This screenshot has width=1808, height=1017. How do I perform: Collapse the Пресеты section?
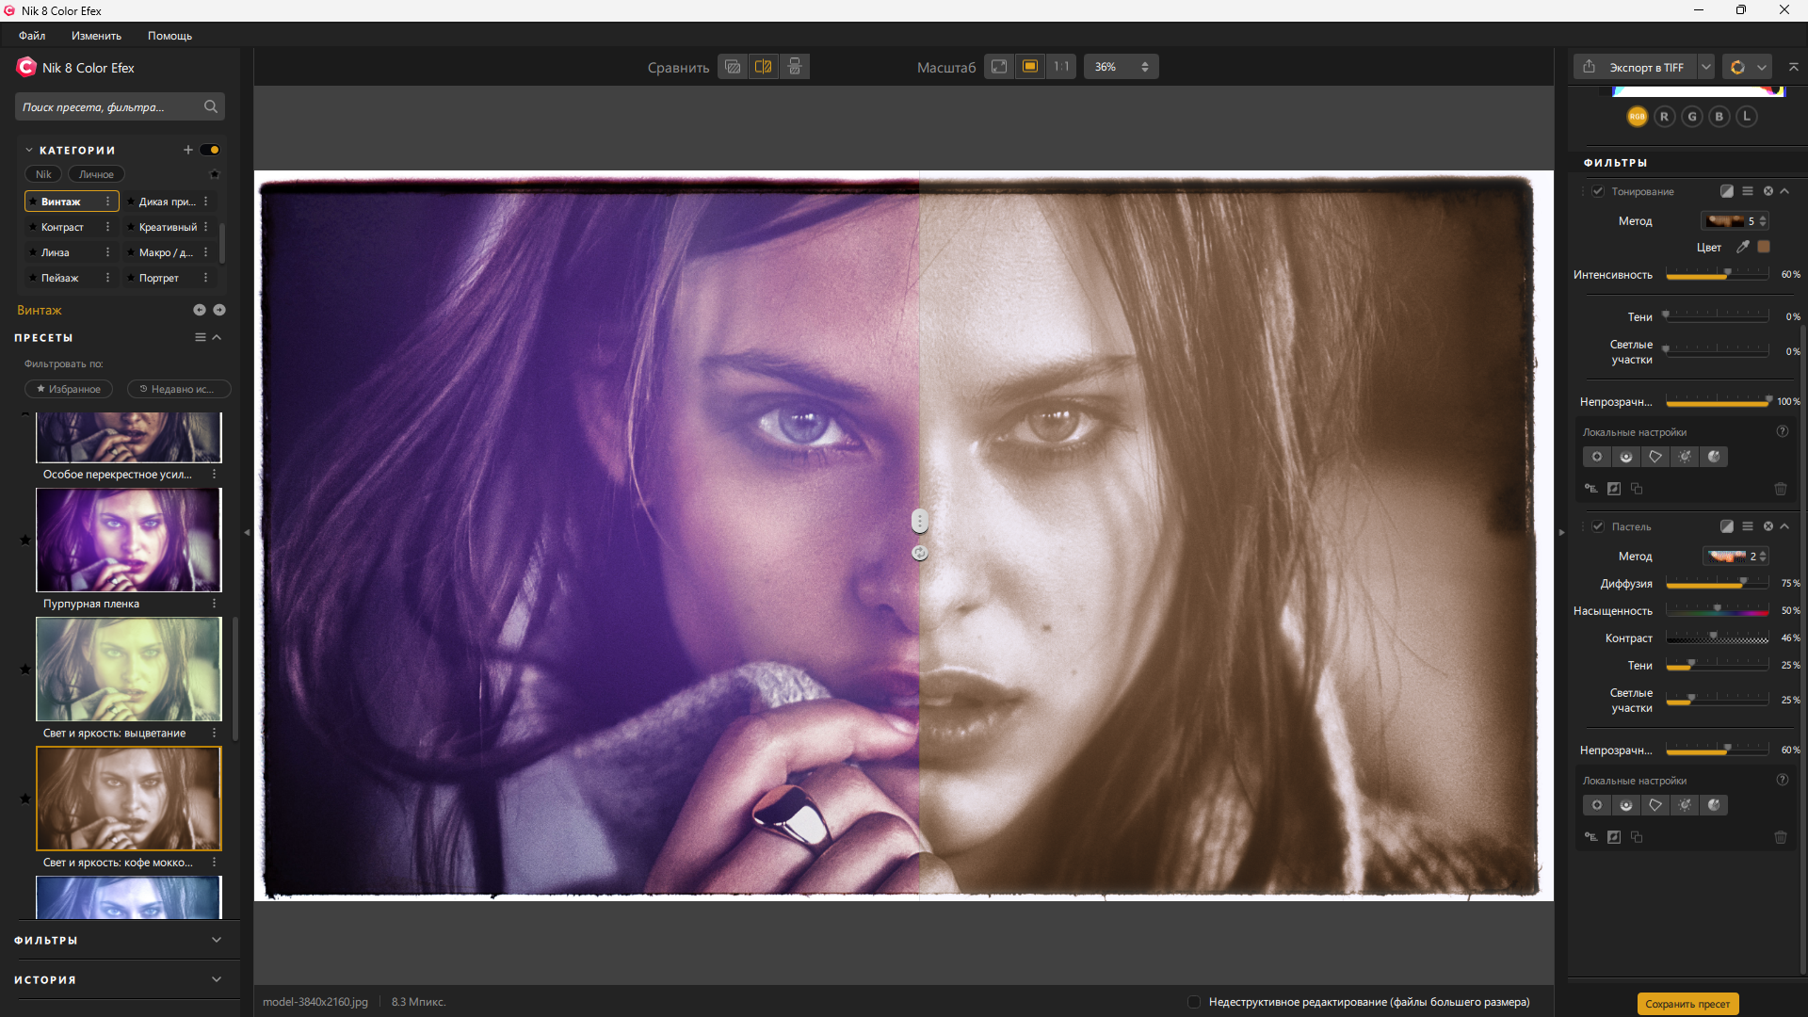tap(217, 337)
